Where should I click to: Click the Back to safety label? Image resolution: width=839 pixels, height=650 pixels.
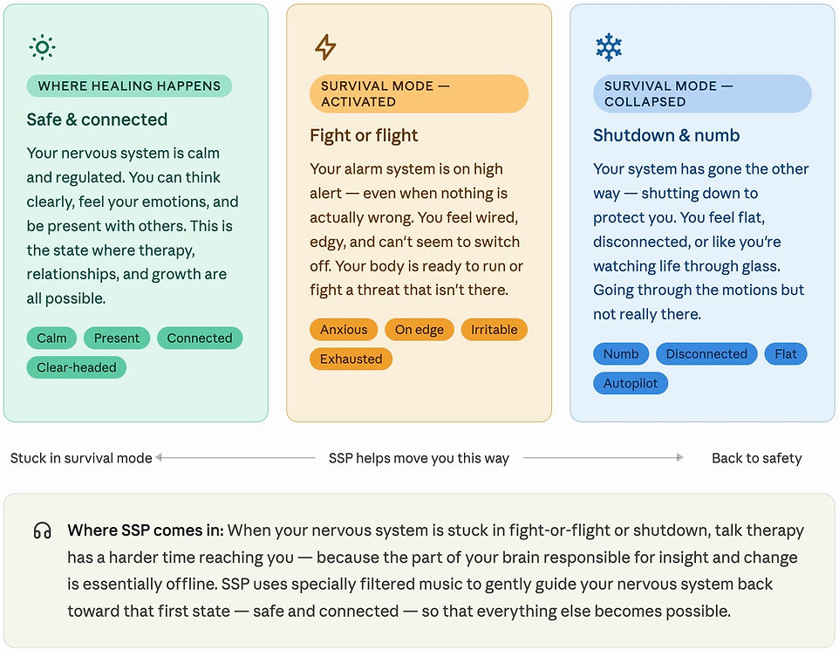coord(757,458)
